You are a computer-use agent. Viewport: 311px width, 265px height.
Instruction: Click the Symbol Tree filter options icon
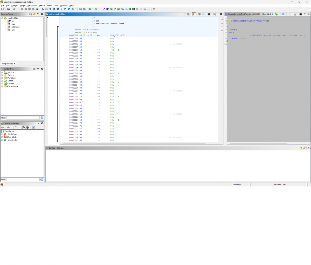pos(42,118)
